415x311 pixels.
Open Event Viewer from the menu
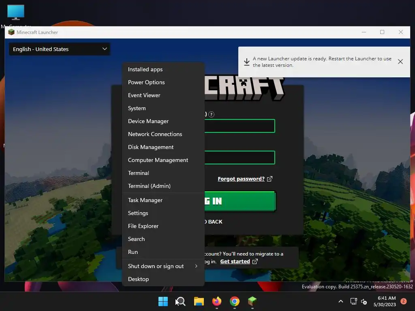(x=163, y=95)
